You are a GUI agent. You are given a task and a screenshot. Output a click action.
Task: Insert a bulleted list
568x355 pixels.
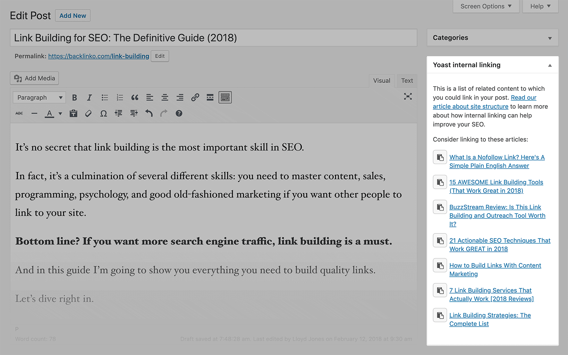point(105,98)
